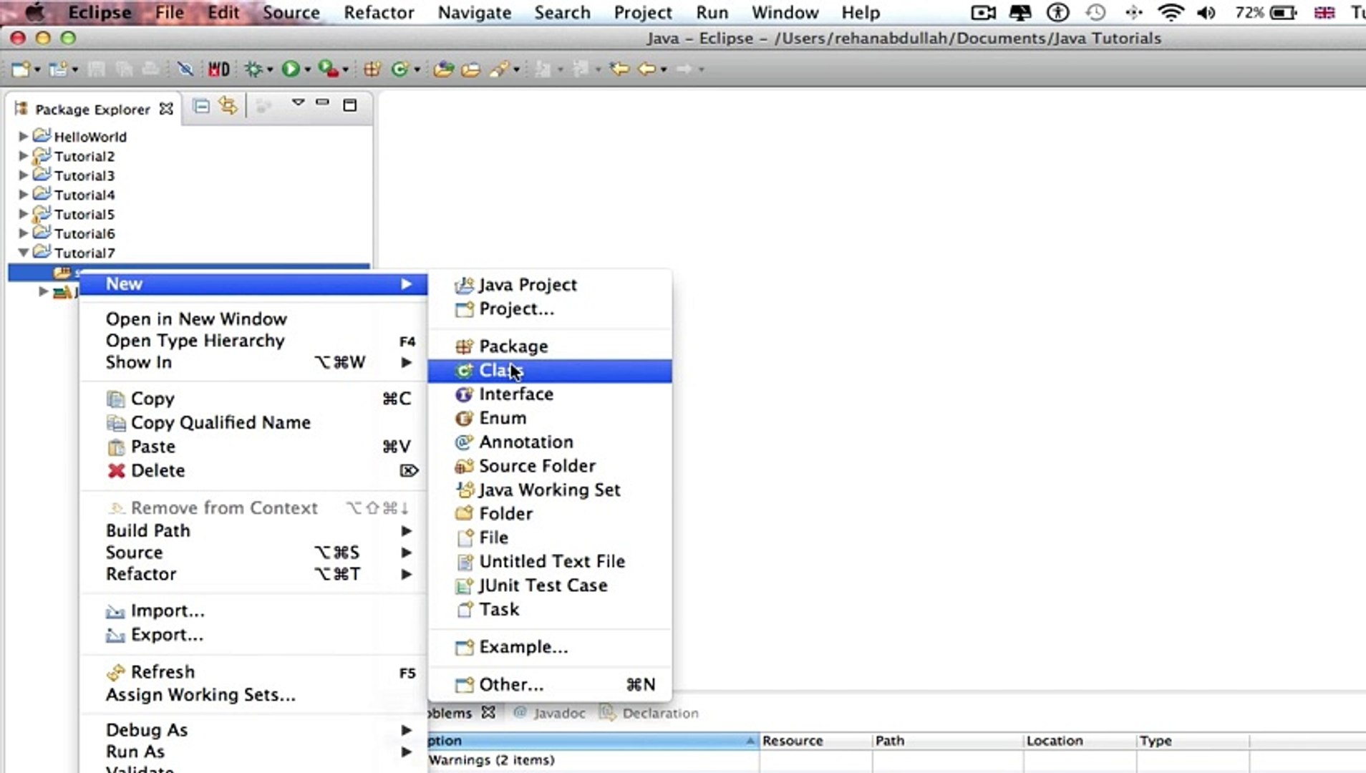Collapse the Tutorial7 project
This screenshot has height=773, width=1366.
(23, 252)
